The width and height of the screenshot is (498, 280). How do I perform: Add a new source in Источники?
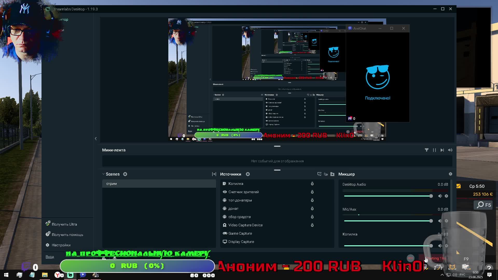coord(248,174)
